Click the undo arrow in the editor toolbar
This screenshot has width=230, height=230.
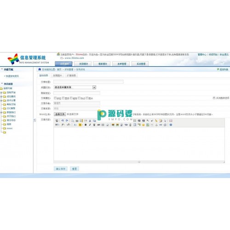(63, 121)
